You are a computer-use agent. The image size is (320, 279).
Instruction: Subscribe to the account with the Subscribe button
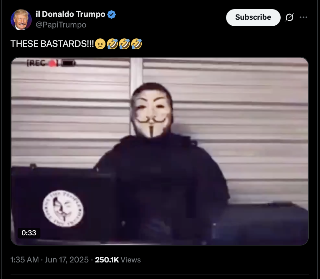click(x=253, y=17)
